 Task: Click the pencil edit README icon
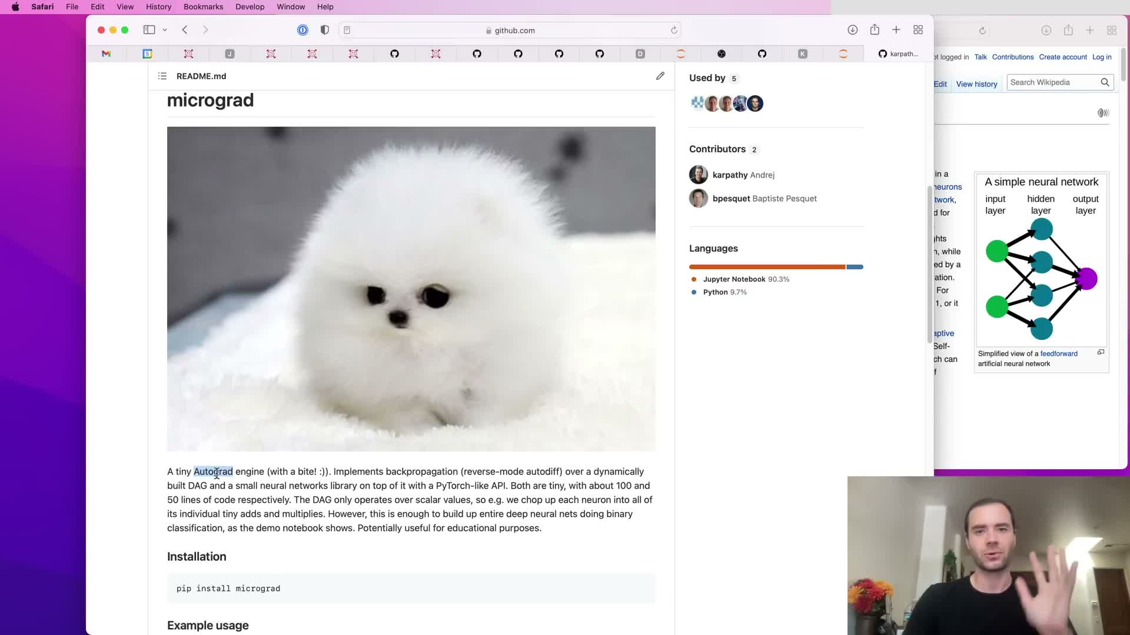coord(660,76)
